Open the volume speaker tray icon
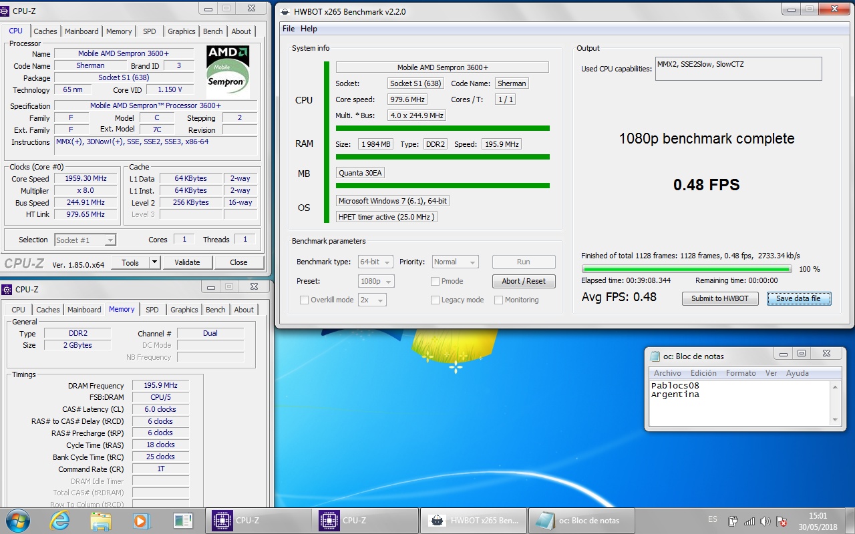Image resolution: width=855 pixels, height=534 pixels. tap(765, 521)
